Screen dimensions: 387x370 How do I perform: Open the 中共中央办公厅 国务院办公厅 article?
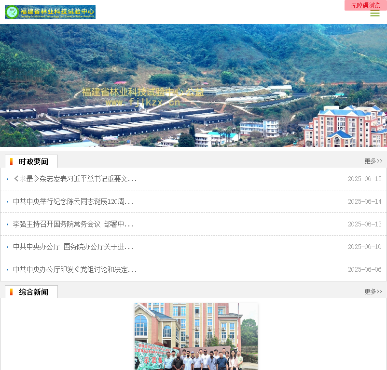click(74, 247)
